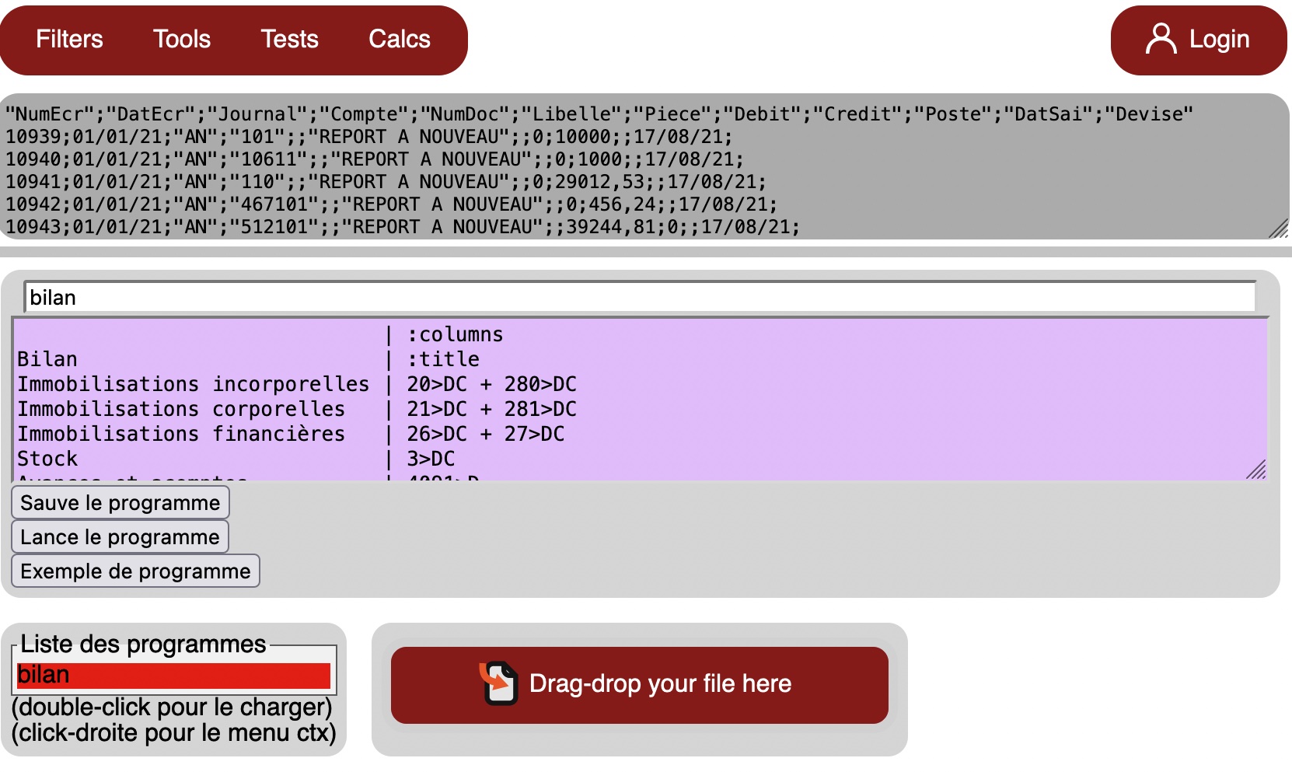The image size is (1292, 772).
Task: Open the Calcs menu
Action: pos(399,39)
